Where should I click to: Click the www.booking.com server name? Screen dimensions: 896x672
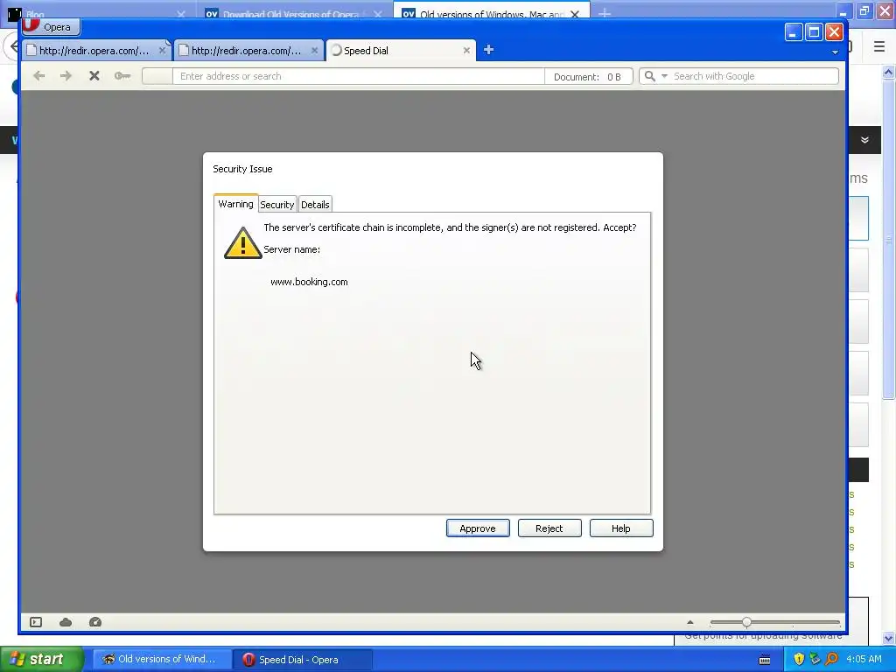[x=309, y=282]
